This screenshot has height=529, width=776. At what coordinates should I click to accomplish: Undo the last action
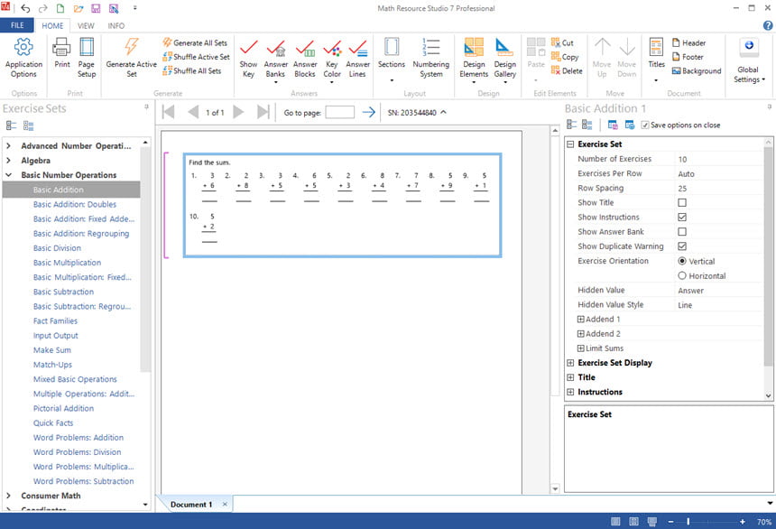point(25,8)
